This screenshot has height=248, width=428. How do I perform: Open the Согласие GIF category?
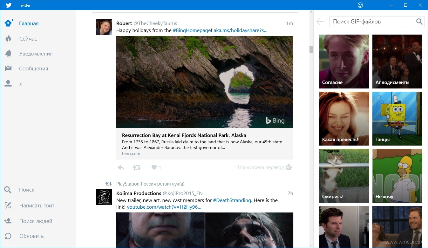point(344,62)
